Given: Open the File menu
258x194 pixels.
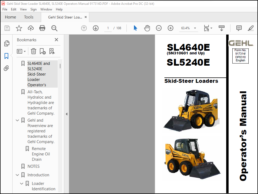Looking at the screenshot, I should point(5,9).
